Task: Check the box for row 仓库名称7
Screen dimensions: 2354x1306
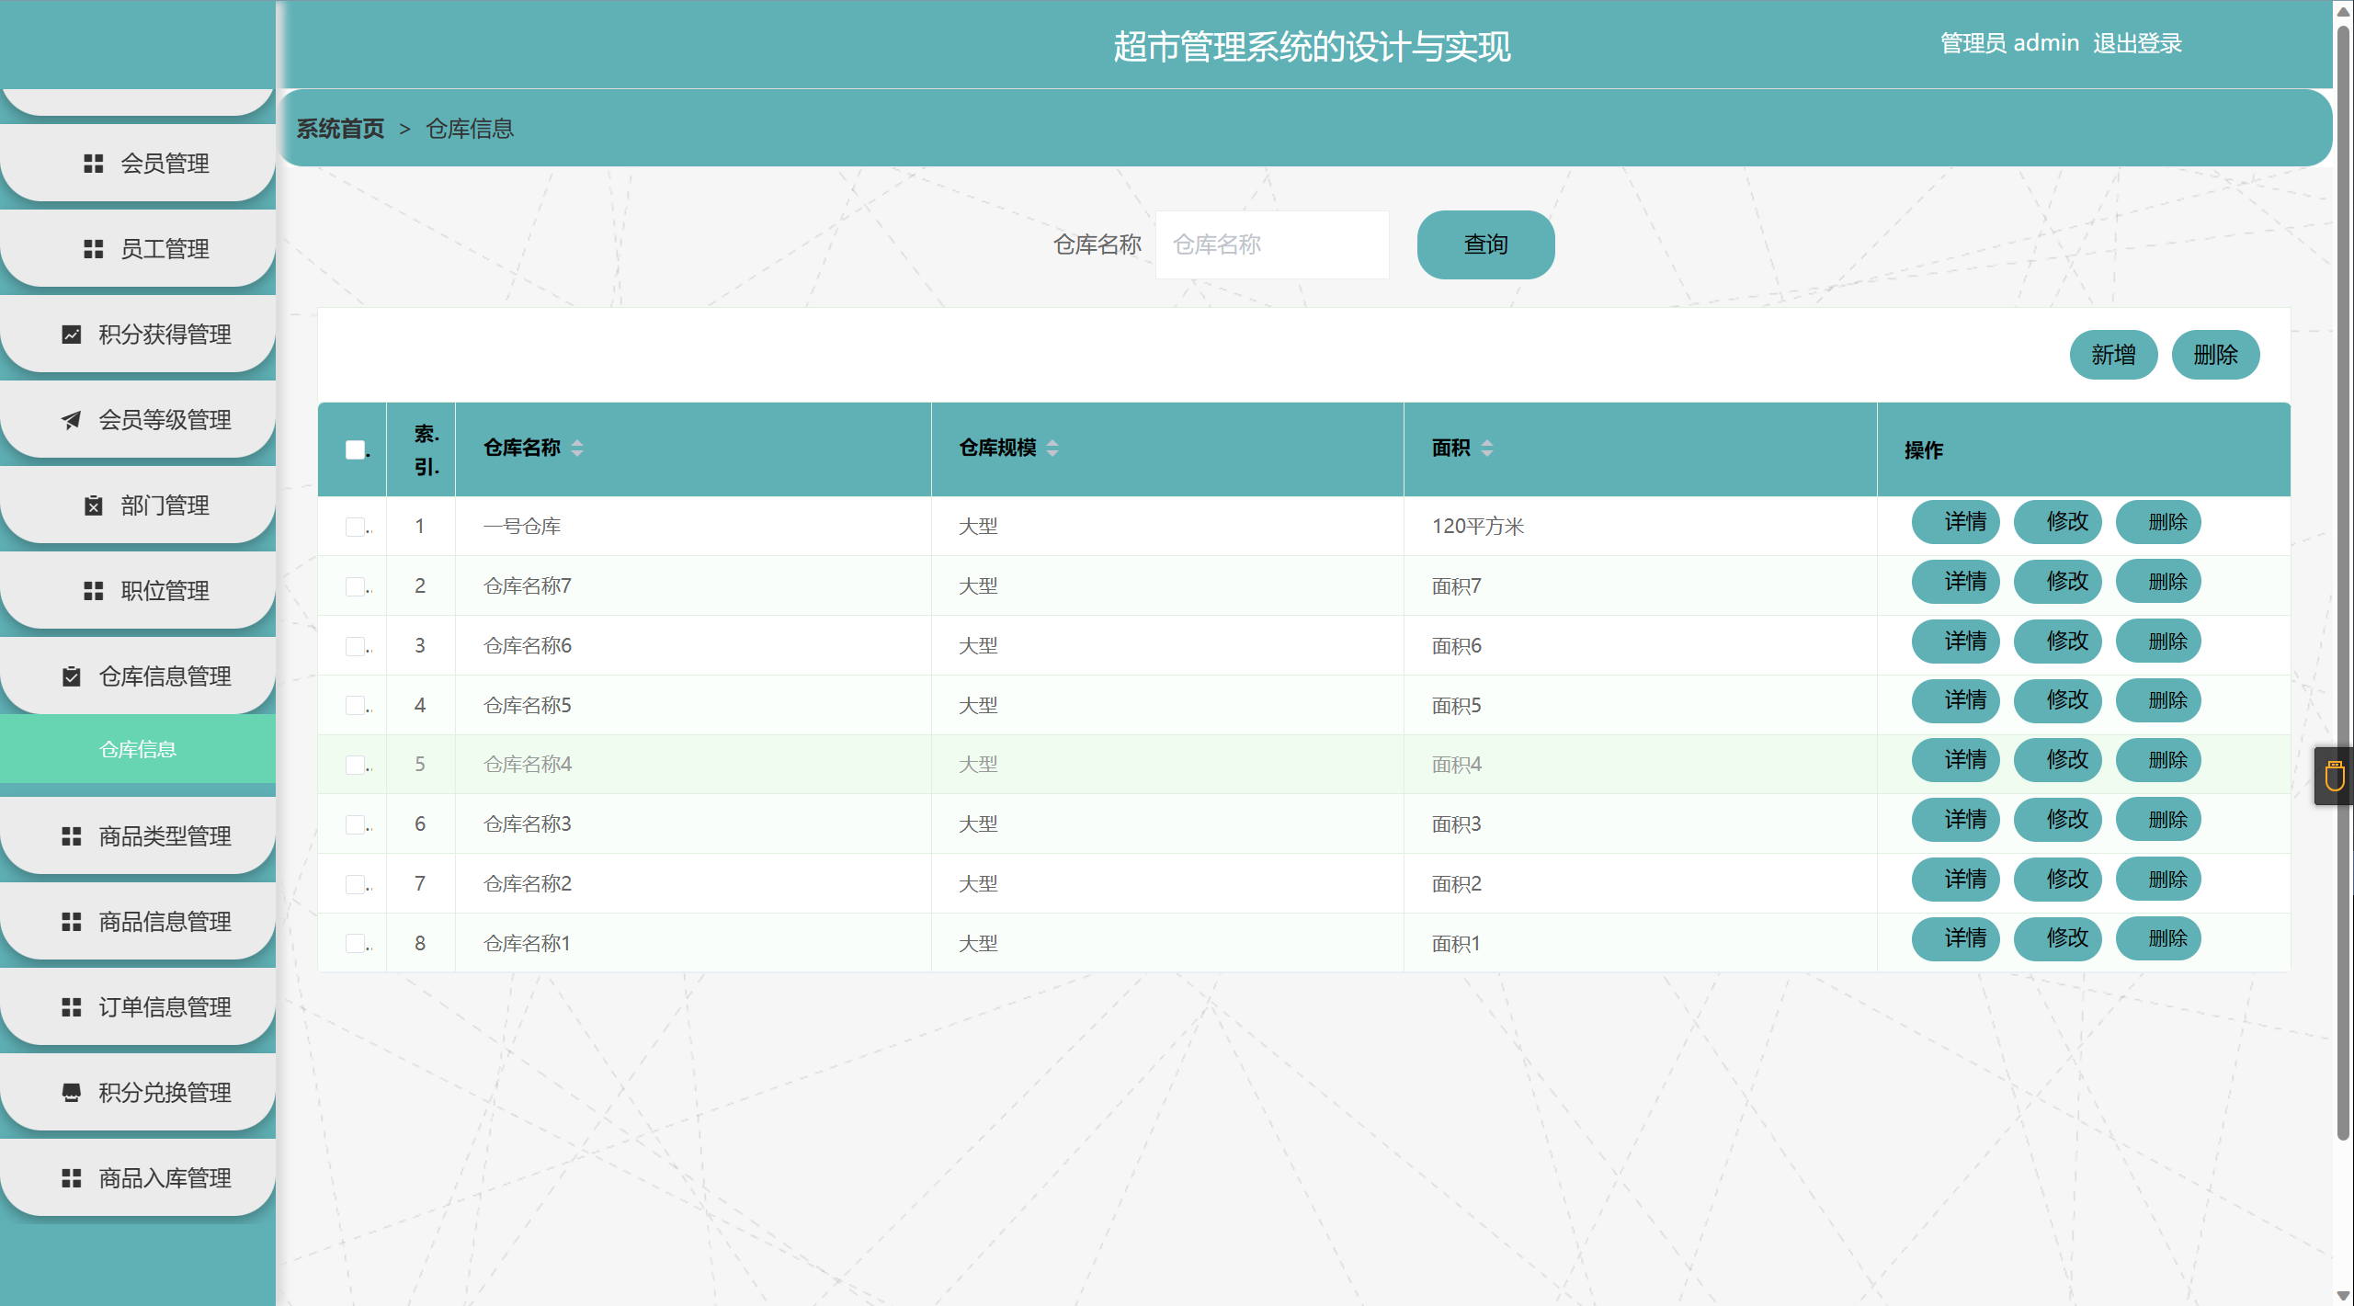Action: coord(355,586)
